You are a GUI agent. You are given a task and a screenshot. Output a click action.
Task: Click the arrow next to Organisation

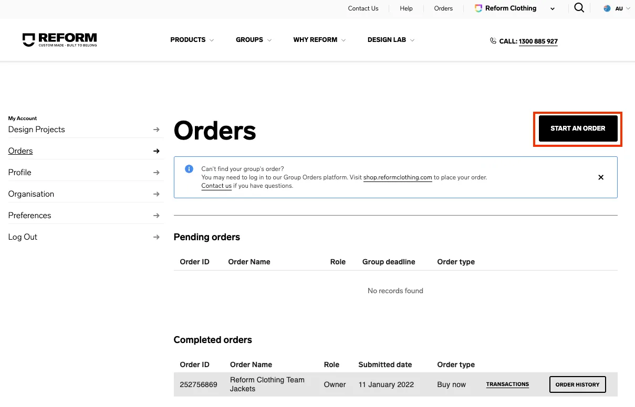point(156,194)
